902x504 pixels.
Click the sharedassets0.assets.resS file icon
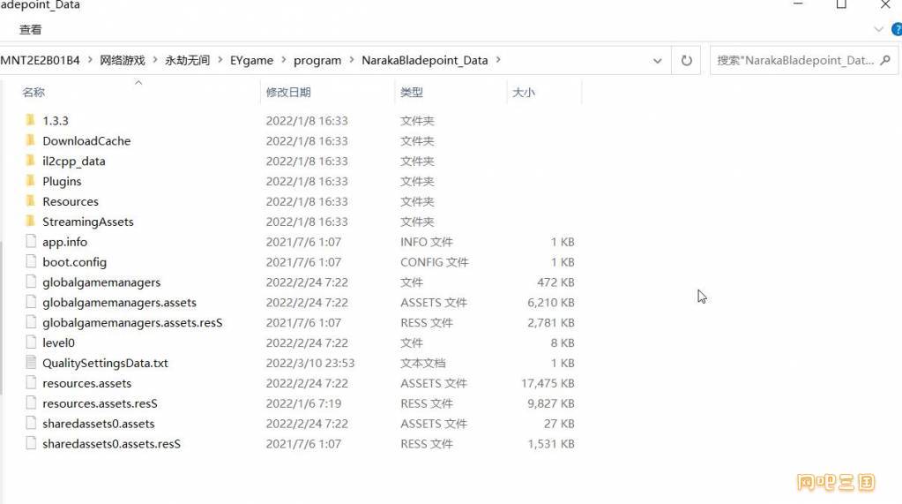click(x=31, y=442)
